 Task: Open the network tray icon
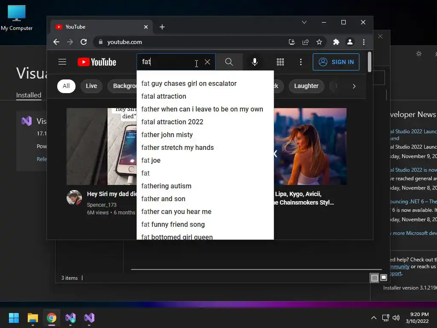pyautogui.click(x=386, y=318)
